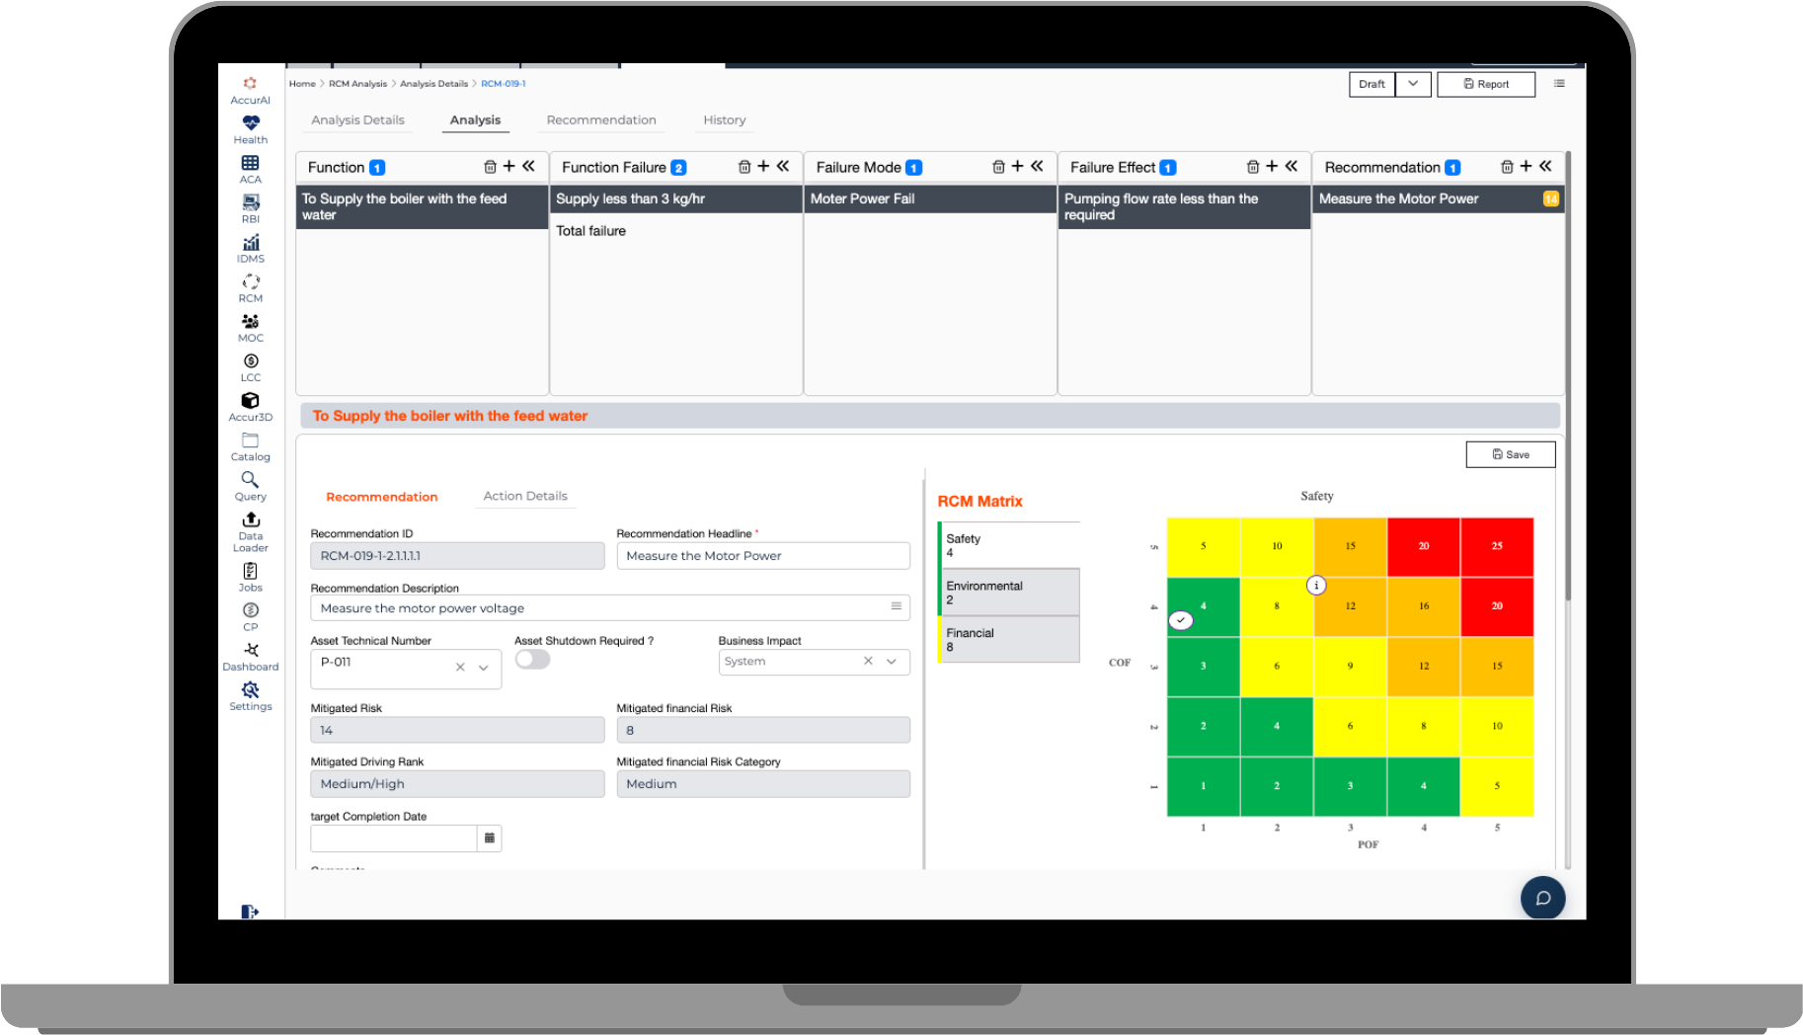The image size is (1803, 1035).
Task: Select the Environmental risk category
Action: click(x=1008, y=593)
